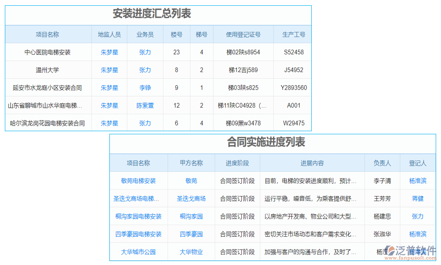The image size is (441, 265).
Task: Click the 项目名称 column header in summary table
Action: (49, 34)
